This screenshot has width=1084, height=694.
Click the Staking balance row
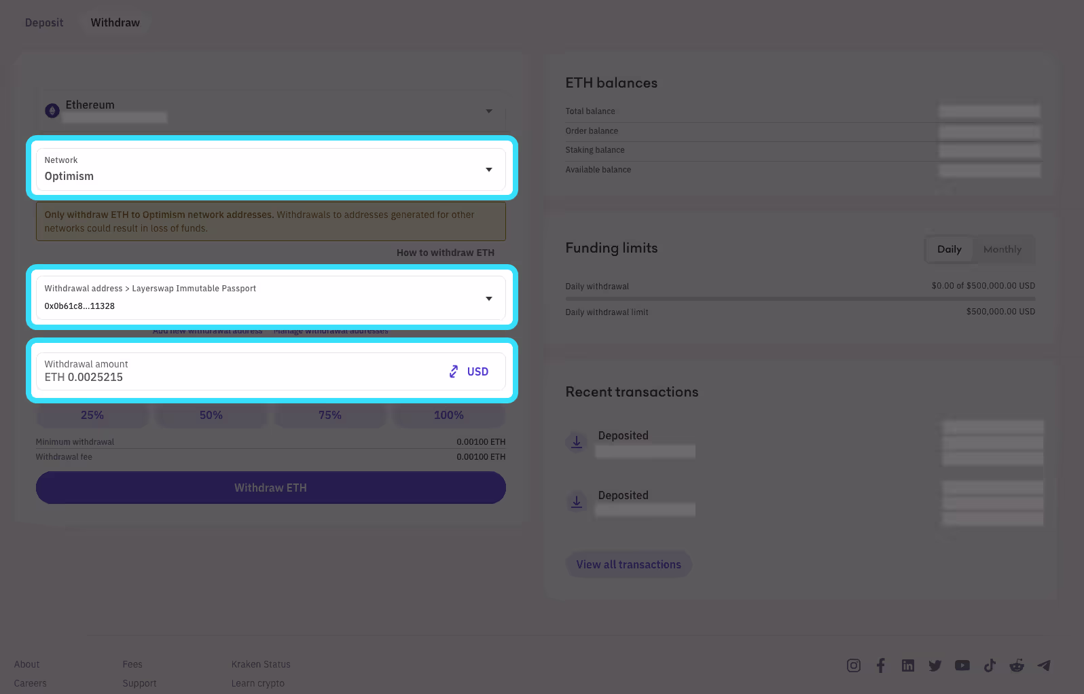pos(803,150)
